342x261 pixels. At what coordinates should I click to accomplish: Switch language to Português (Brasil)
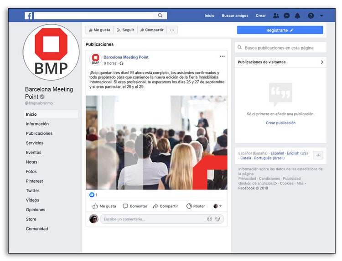click(269, 158)
